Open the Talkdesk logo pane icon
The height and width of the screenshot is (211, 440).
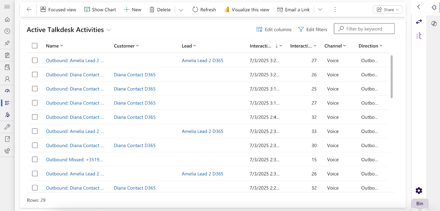pyautogui.click(x=419, y=36)
